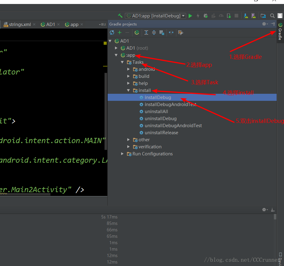Screen dimensions: 284x266
Task: Open the hidden editor tabs list dropdown
Action: click(x=102, y=25)
